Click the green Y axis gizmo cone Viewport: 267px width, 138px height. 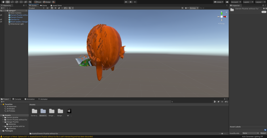pos(222,13)
